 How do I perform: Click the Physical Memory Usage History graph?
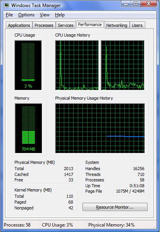tap(100, 128)
